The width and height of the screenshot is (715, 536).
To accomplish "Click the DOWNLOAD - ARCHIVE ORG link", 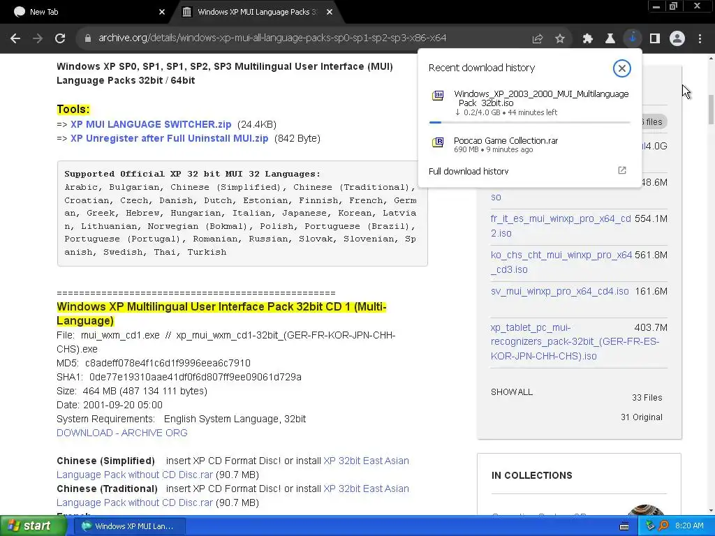I will tap(121, 433).
